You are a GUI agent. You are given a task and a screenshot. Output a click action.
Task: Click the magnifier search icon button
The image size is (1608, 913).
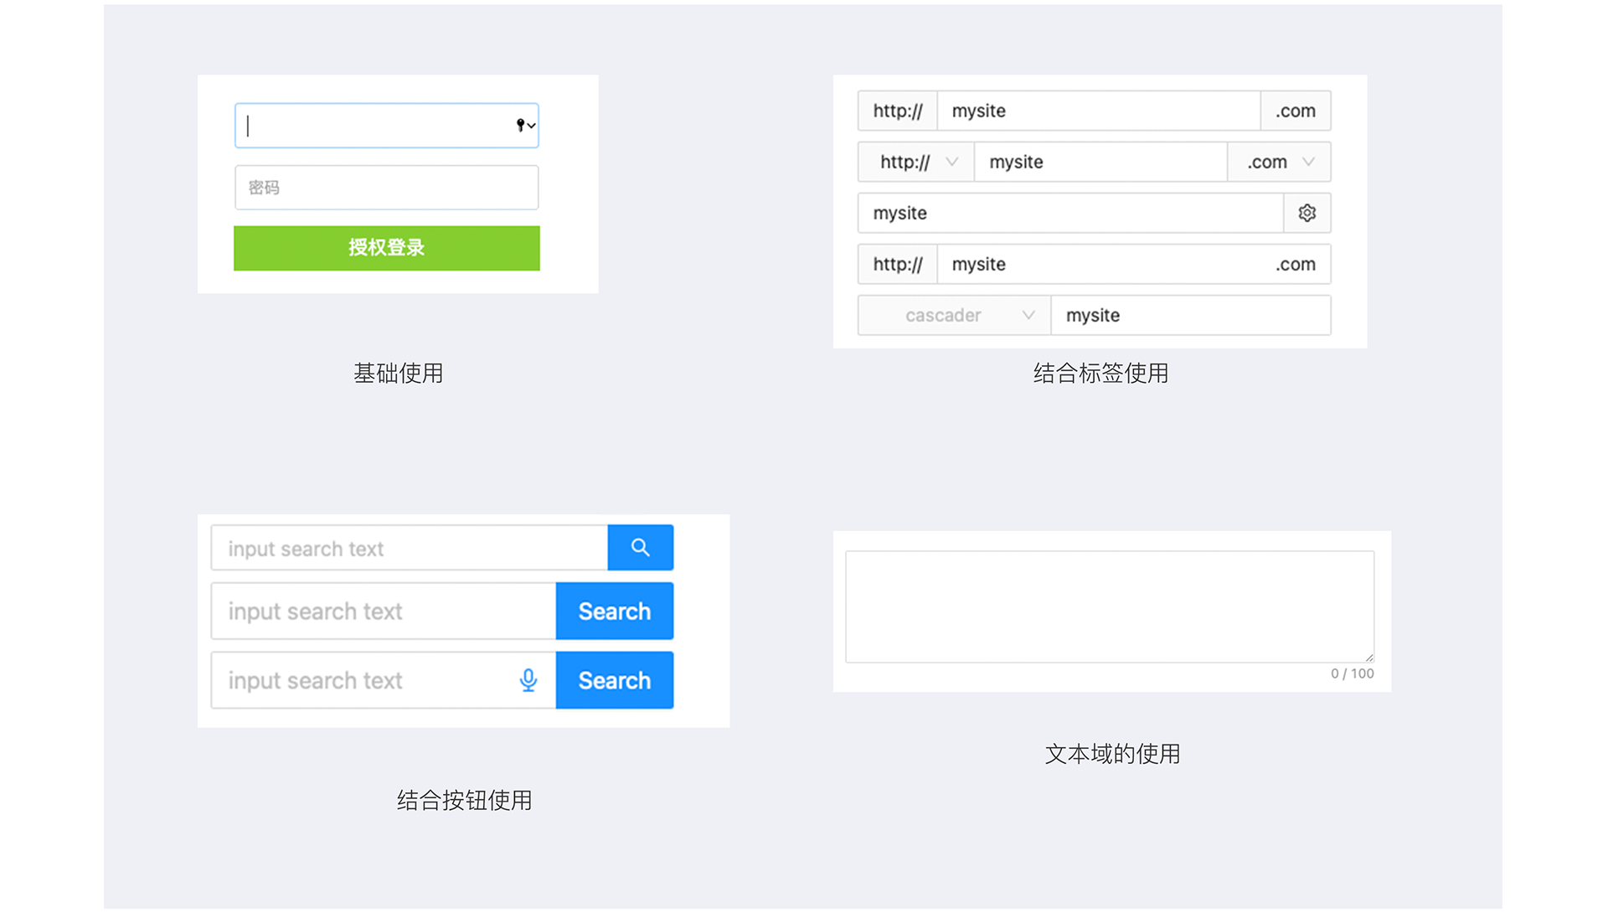pos(640,548)
